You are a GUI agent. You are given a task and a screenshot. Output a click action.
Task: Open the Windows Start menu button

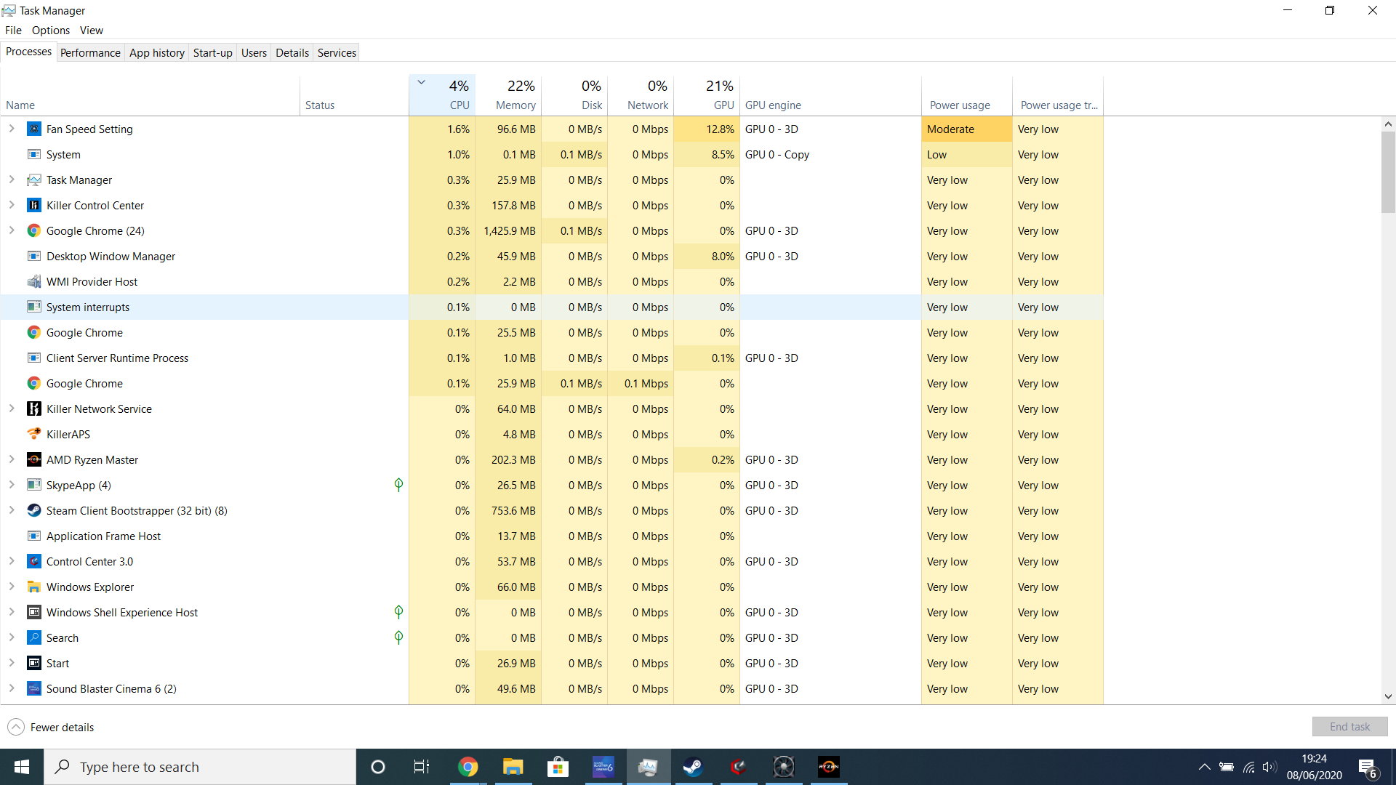[x=22, y=767]
